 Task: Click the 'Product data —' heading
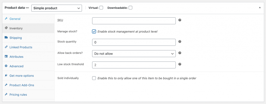point(17,8)
